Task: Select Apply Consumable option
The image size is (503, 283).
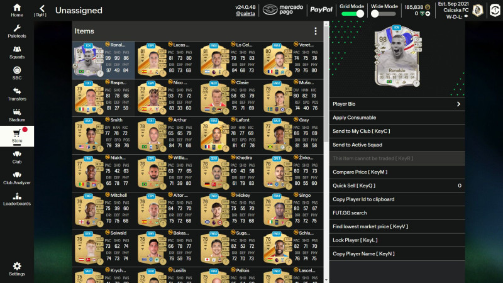Action: (x=397, y=118)
